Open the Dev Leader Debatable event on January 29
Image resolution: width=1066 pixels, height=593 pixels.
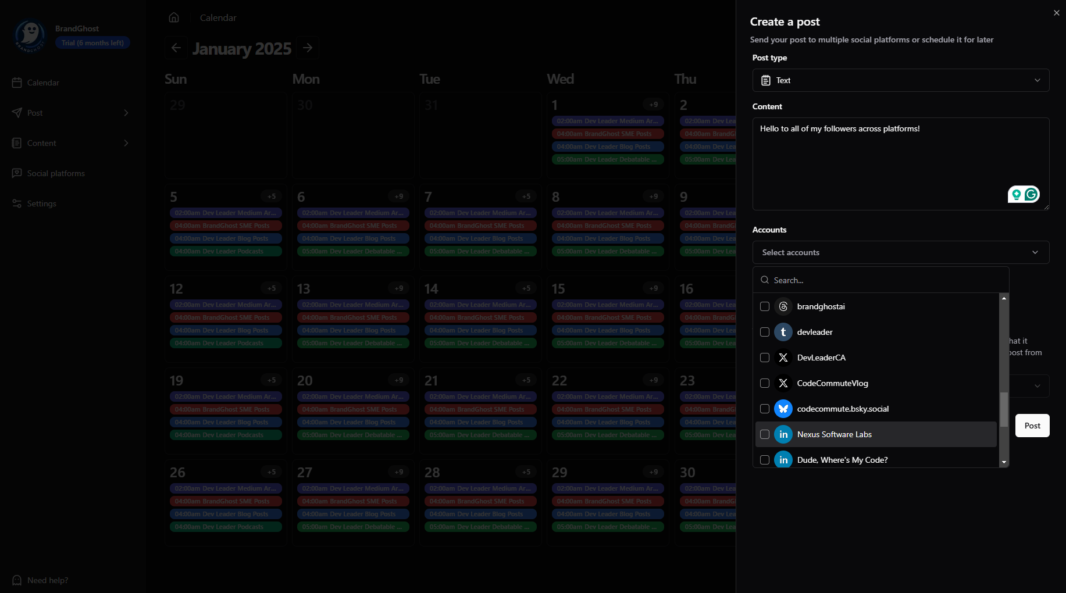[x=608, y=527]
